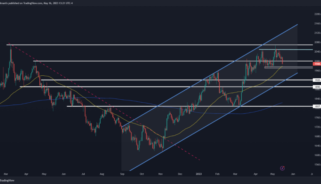This screenshot has height=184, width=321.
Task: Click the Sep label on the time axis
Action: [x=122, y=175]
